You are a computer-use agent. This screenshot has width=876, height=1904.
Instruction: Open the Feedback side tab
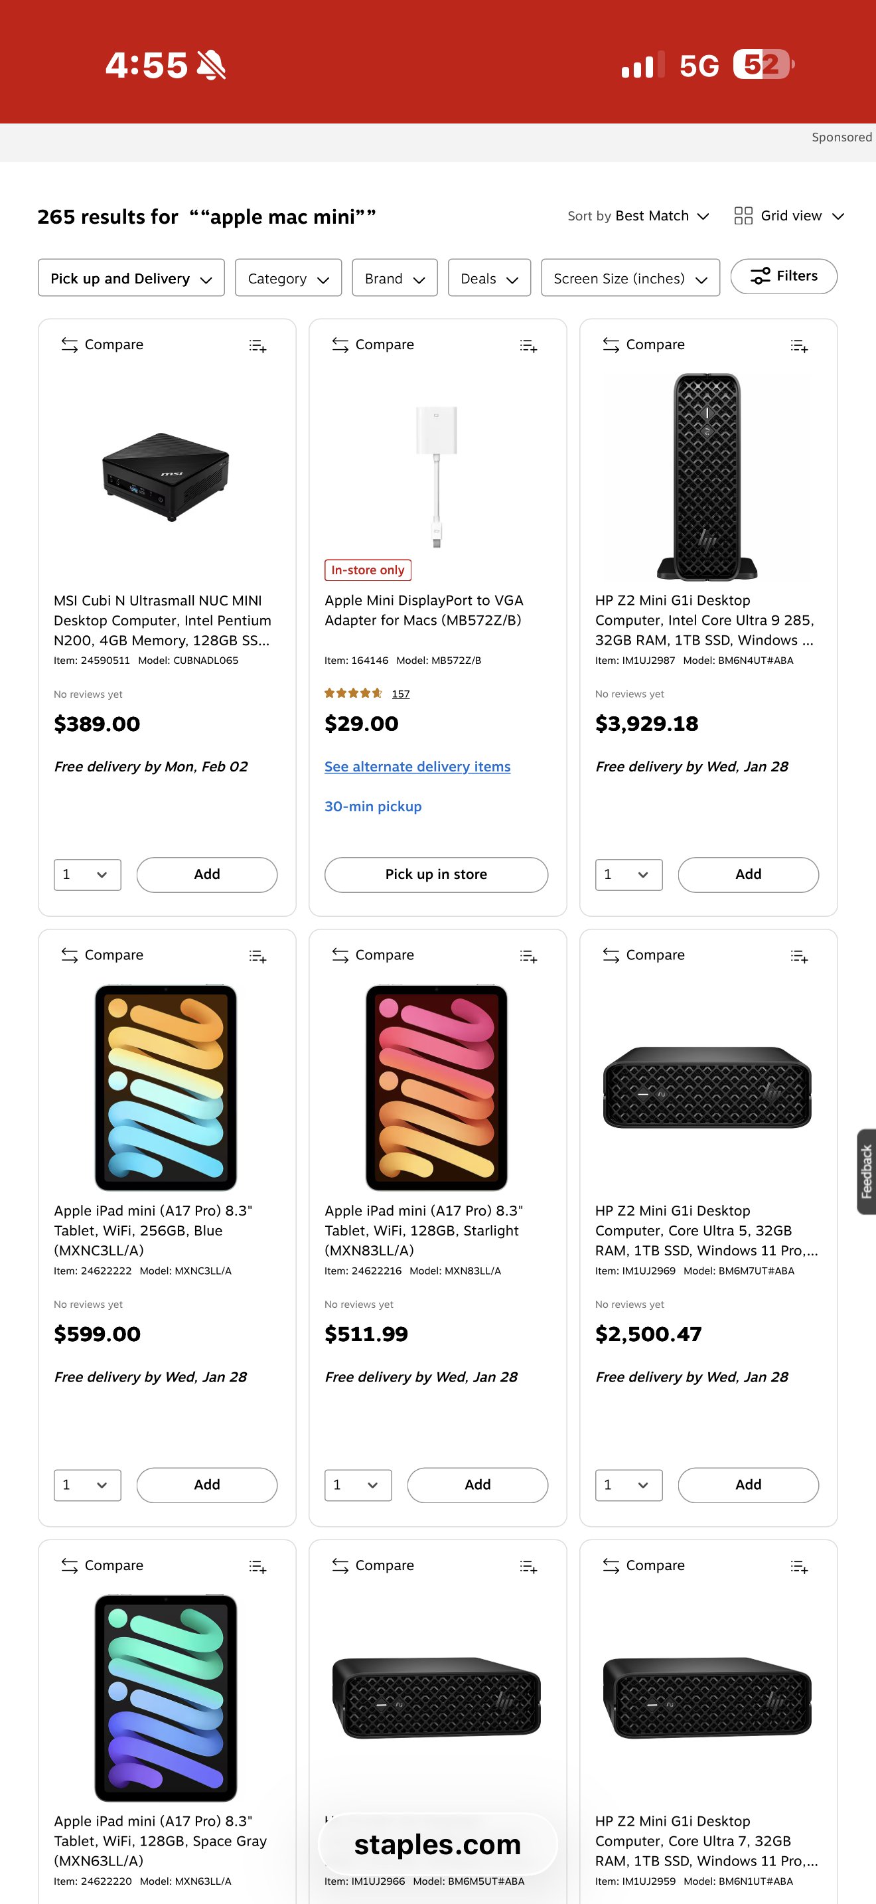865,1172
